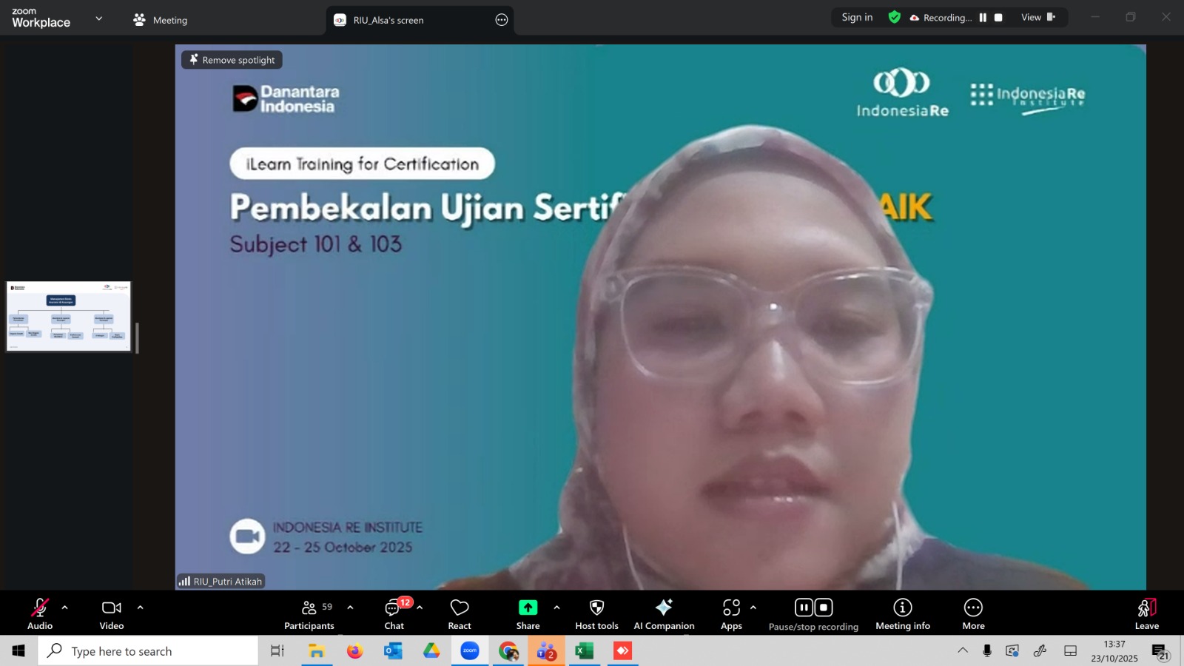
Task: Open Host tools shield menu
Action: 596,614
